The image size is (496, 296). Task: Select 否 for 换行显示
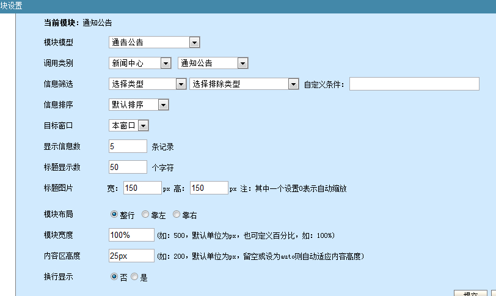pos(114,277)
